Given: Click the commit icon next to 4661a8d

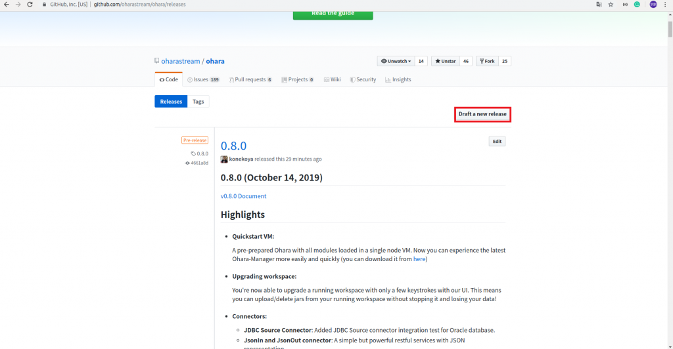Looking at the screenshot, I should (187, 163).
